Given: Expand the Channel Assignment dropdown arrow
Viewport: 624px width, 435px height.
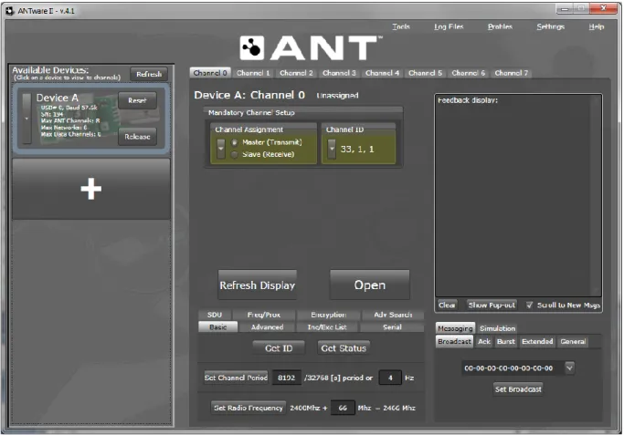Looking at the screenshot, I should 220,149.
